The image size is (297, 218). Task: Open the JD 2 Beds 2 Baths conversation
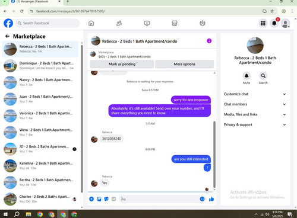point(40,149)
